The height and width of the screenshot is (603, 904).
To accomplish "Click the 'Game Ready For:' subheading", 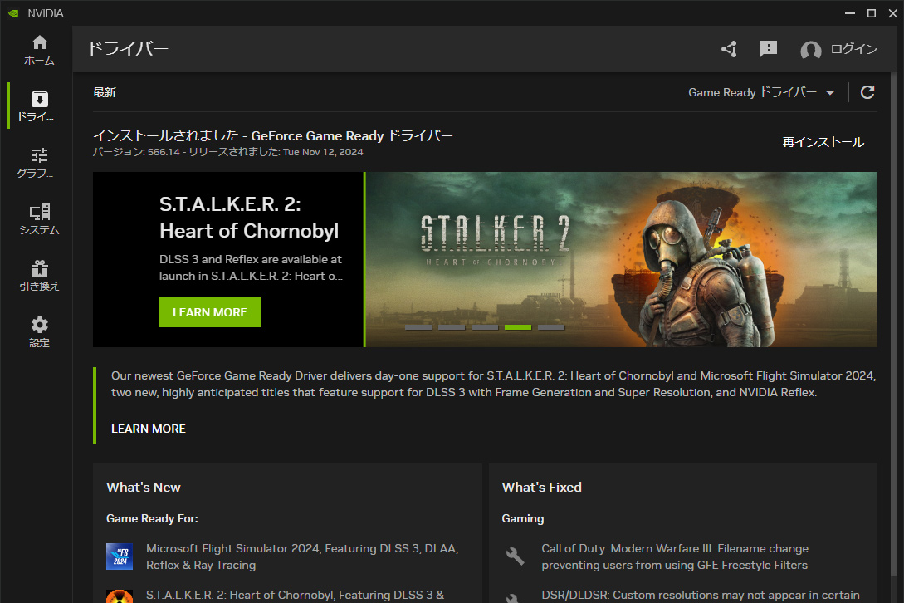I will 152,518.
